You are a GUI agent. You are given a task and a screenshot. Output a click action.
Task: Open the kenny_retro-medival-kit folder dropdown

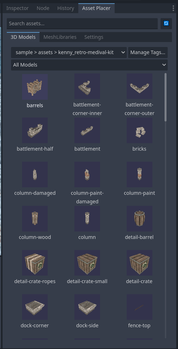click(x=69, y=53)
